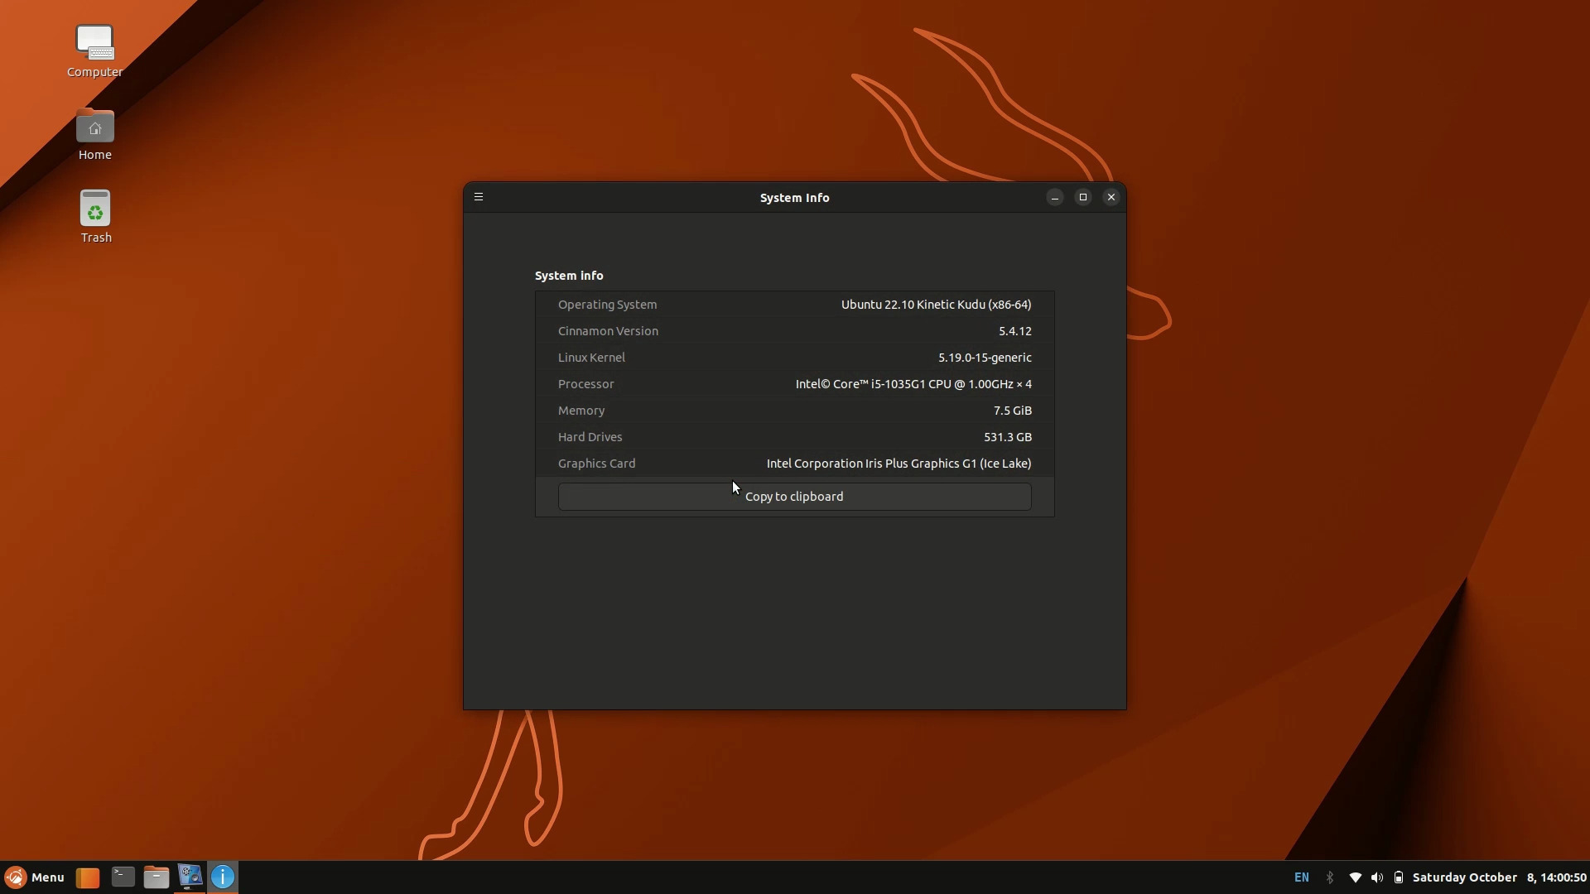The height and width of the screenshot is (894, 1590).
Task: Click the System Info taskbar icon
Action: point(223,877)
